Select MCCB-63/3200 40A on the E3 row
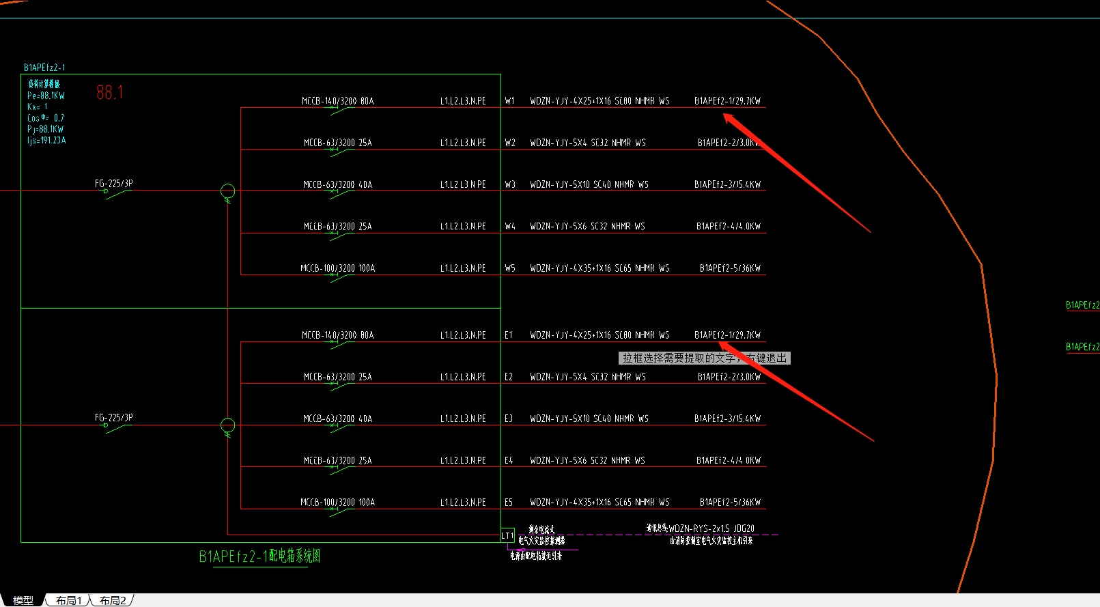 [338, 419]
